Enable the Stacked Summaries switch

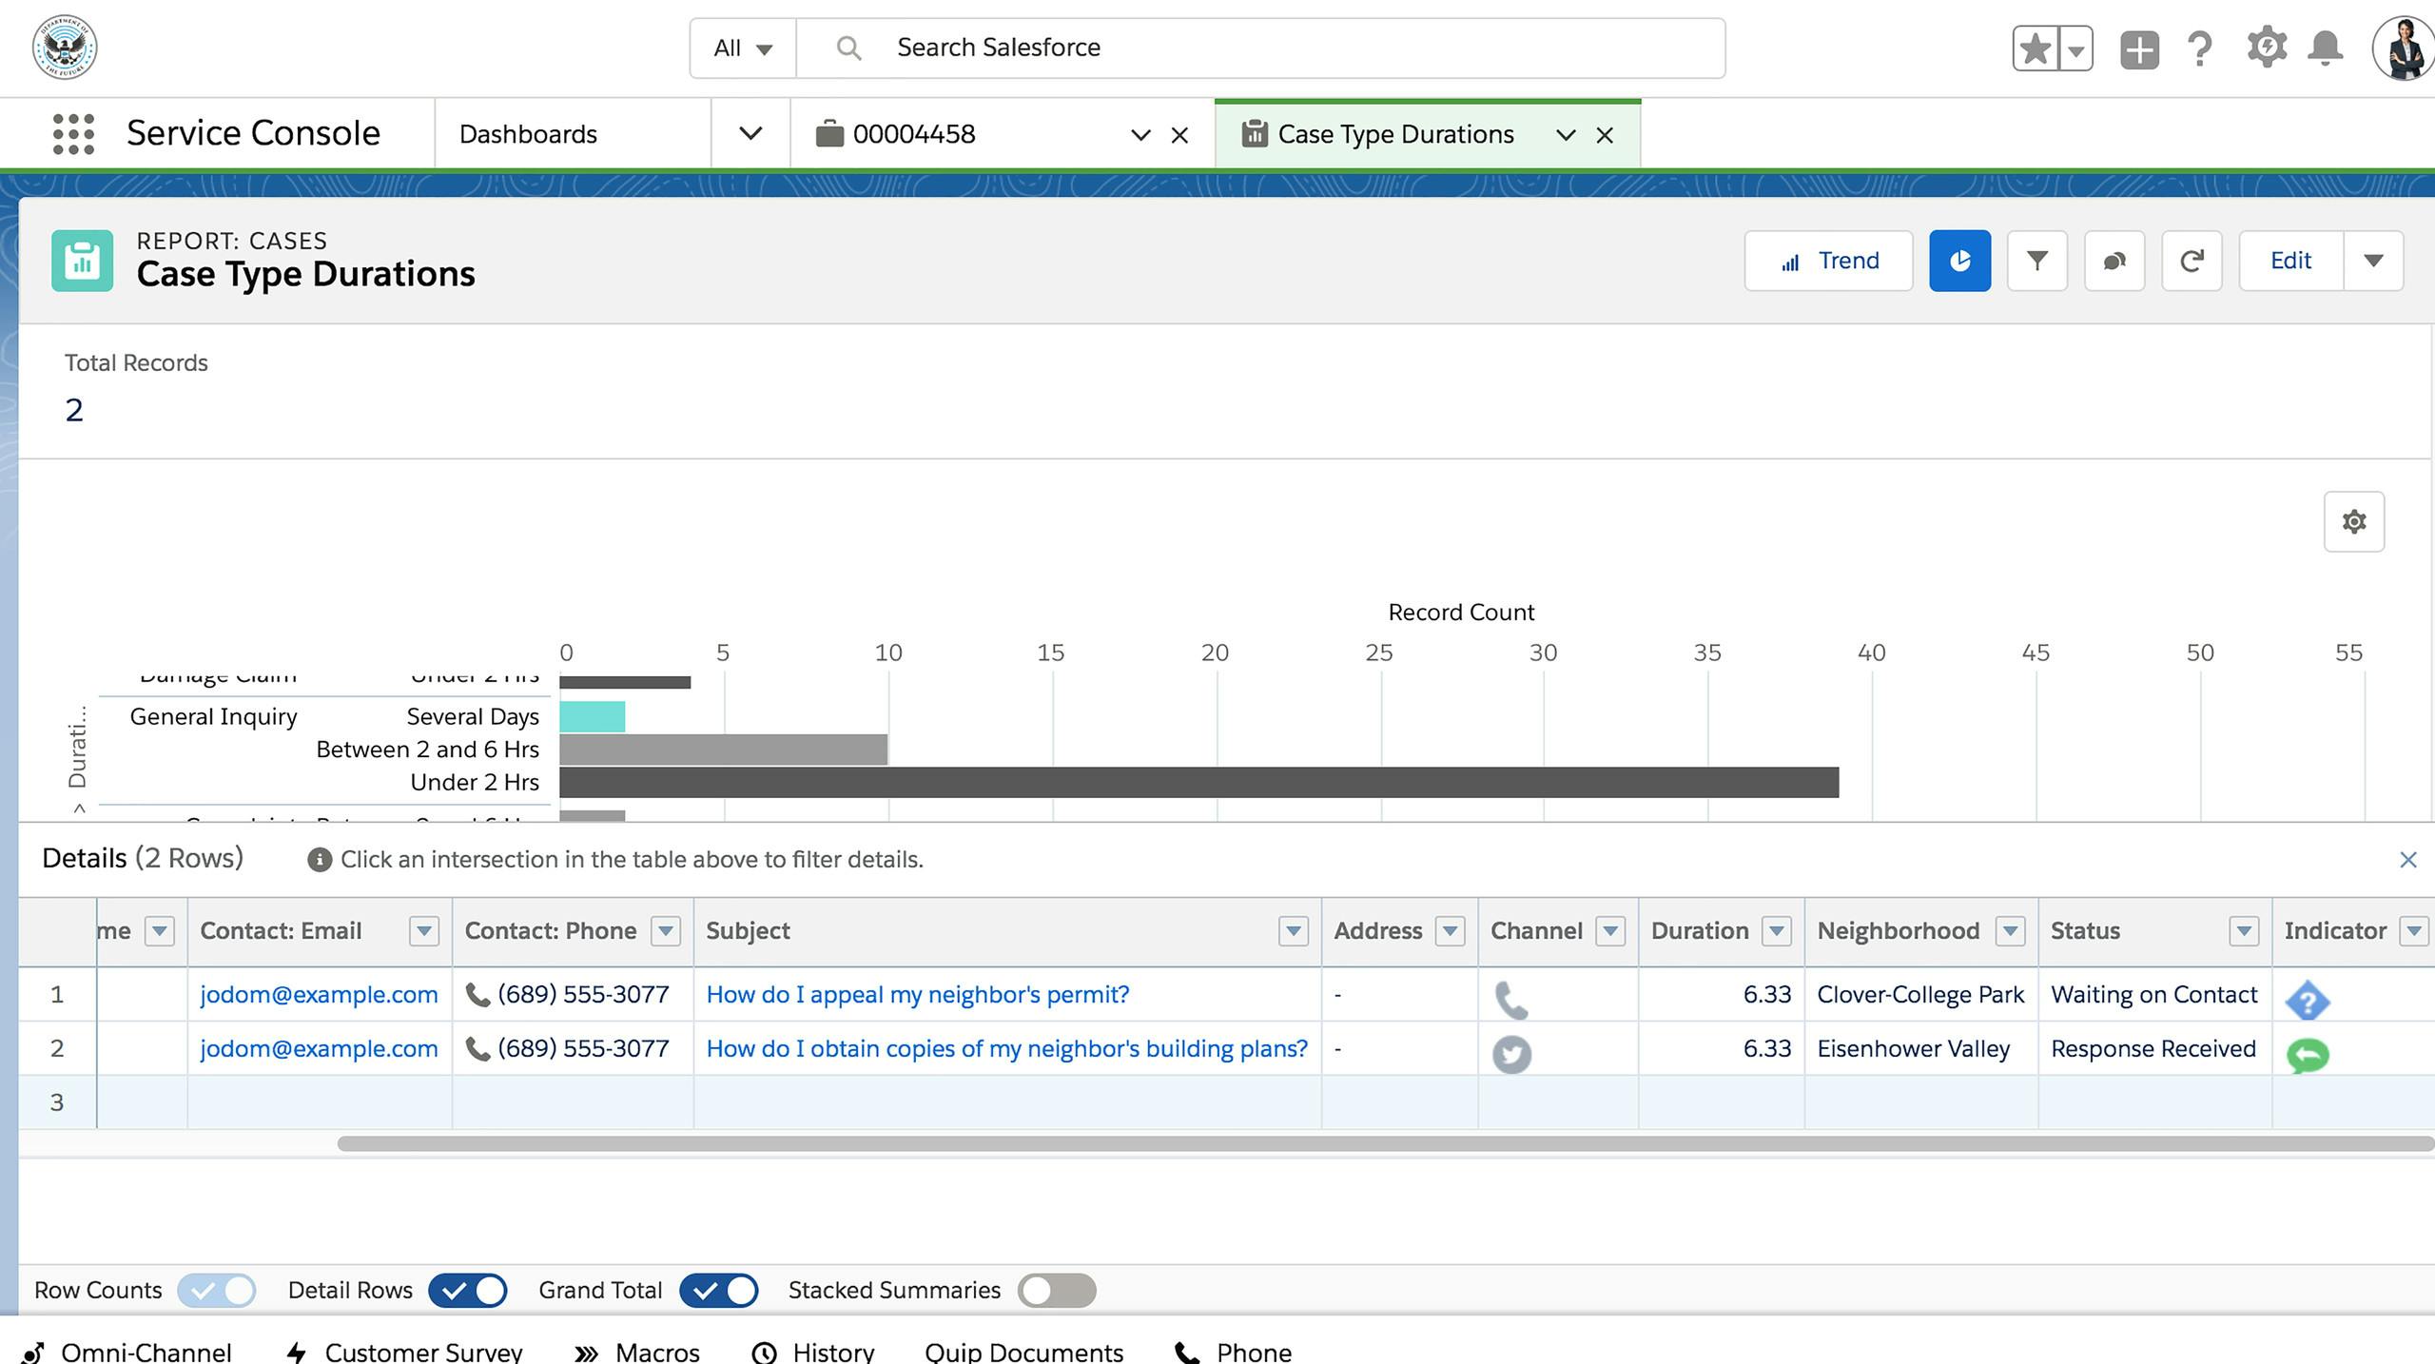tap(1057, 1291)
